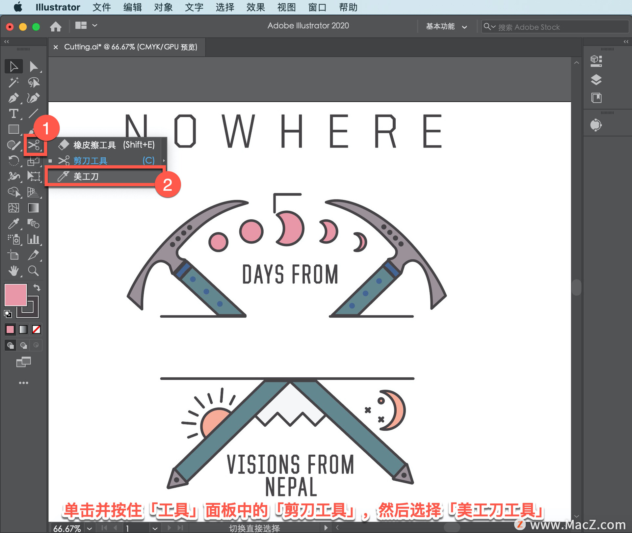The image size is (632, 533).
Task: Set paint mode to None
Action: coord(36,330)
